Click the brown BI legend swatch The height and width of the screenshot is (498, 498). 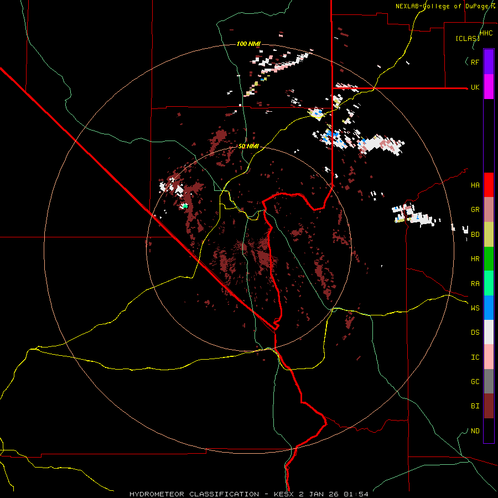[489, 406]
